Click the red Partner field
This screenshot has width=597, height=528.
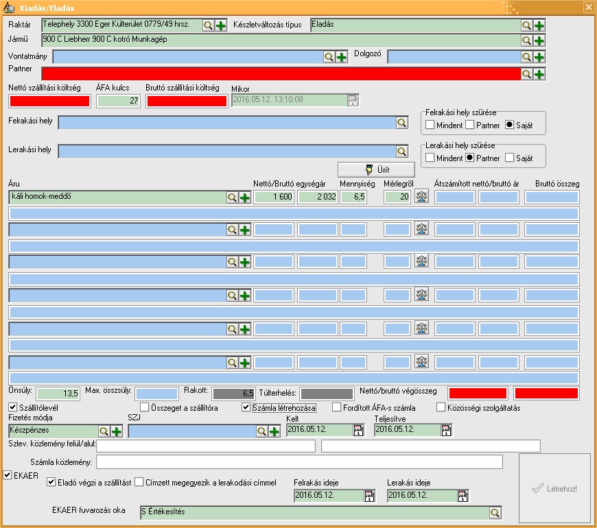[281, 74]
